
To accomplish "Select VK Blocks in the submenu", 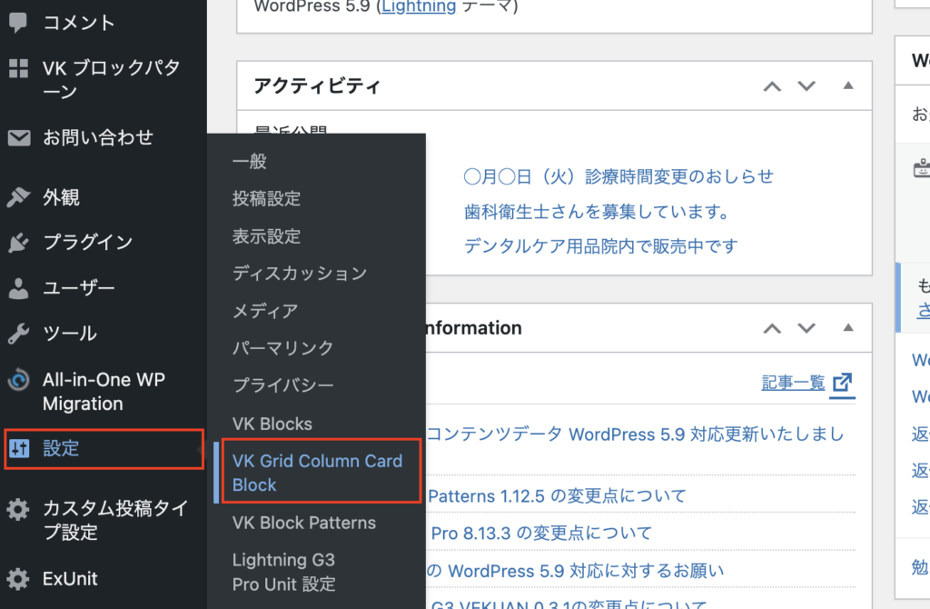I will [272, 424].
